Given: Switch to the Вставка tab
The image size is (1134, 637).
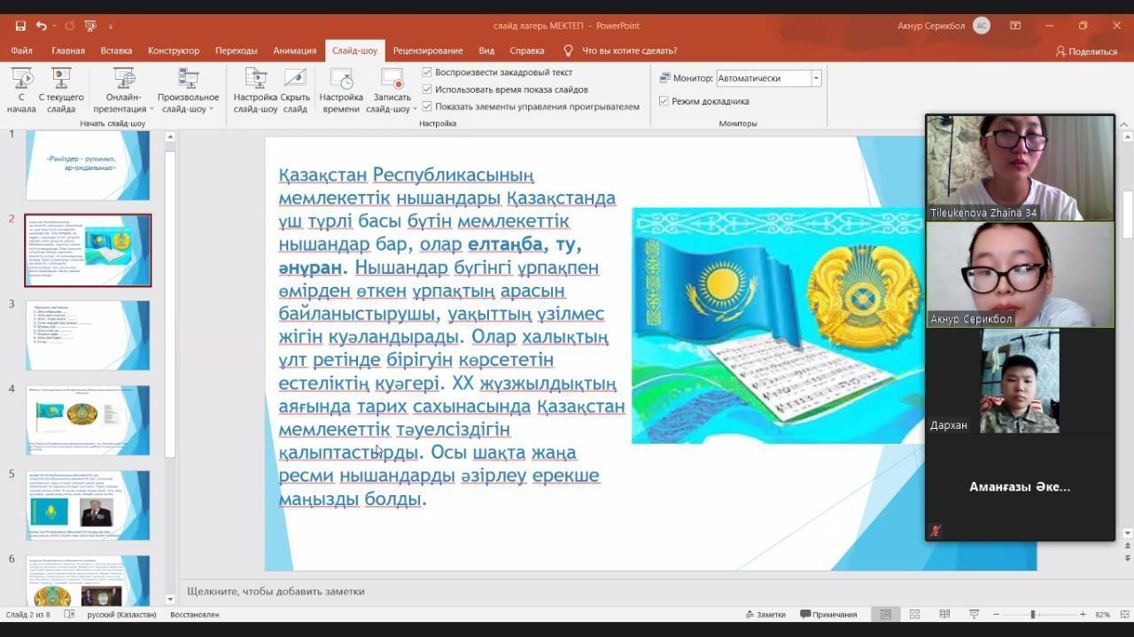Looking at the screenshot, I should coord(116,50).
